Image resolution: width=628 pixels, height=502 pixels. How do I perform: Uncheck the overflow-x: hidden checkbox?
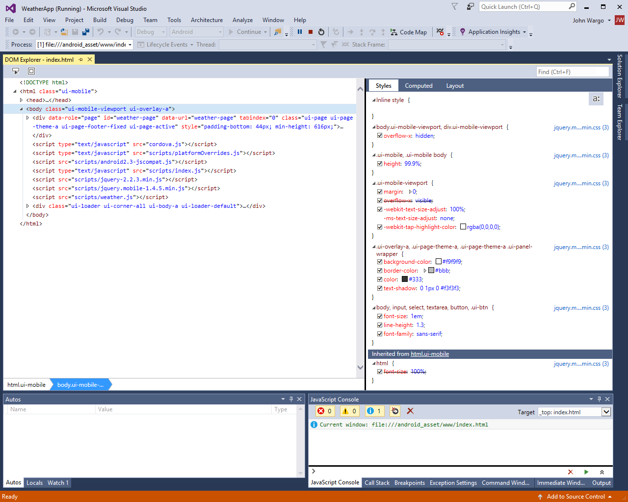pos(380,136)
